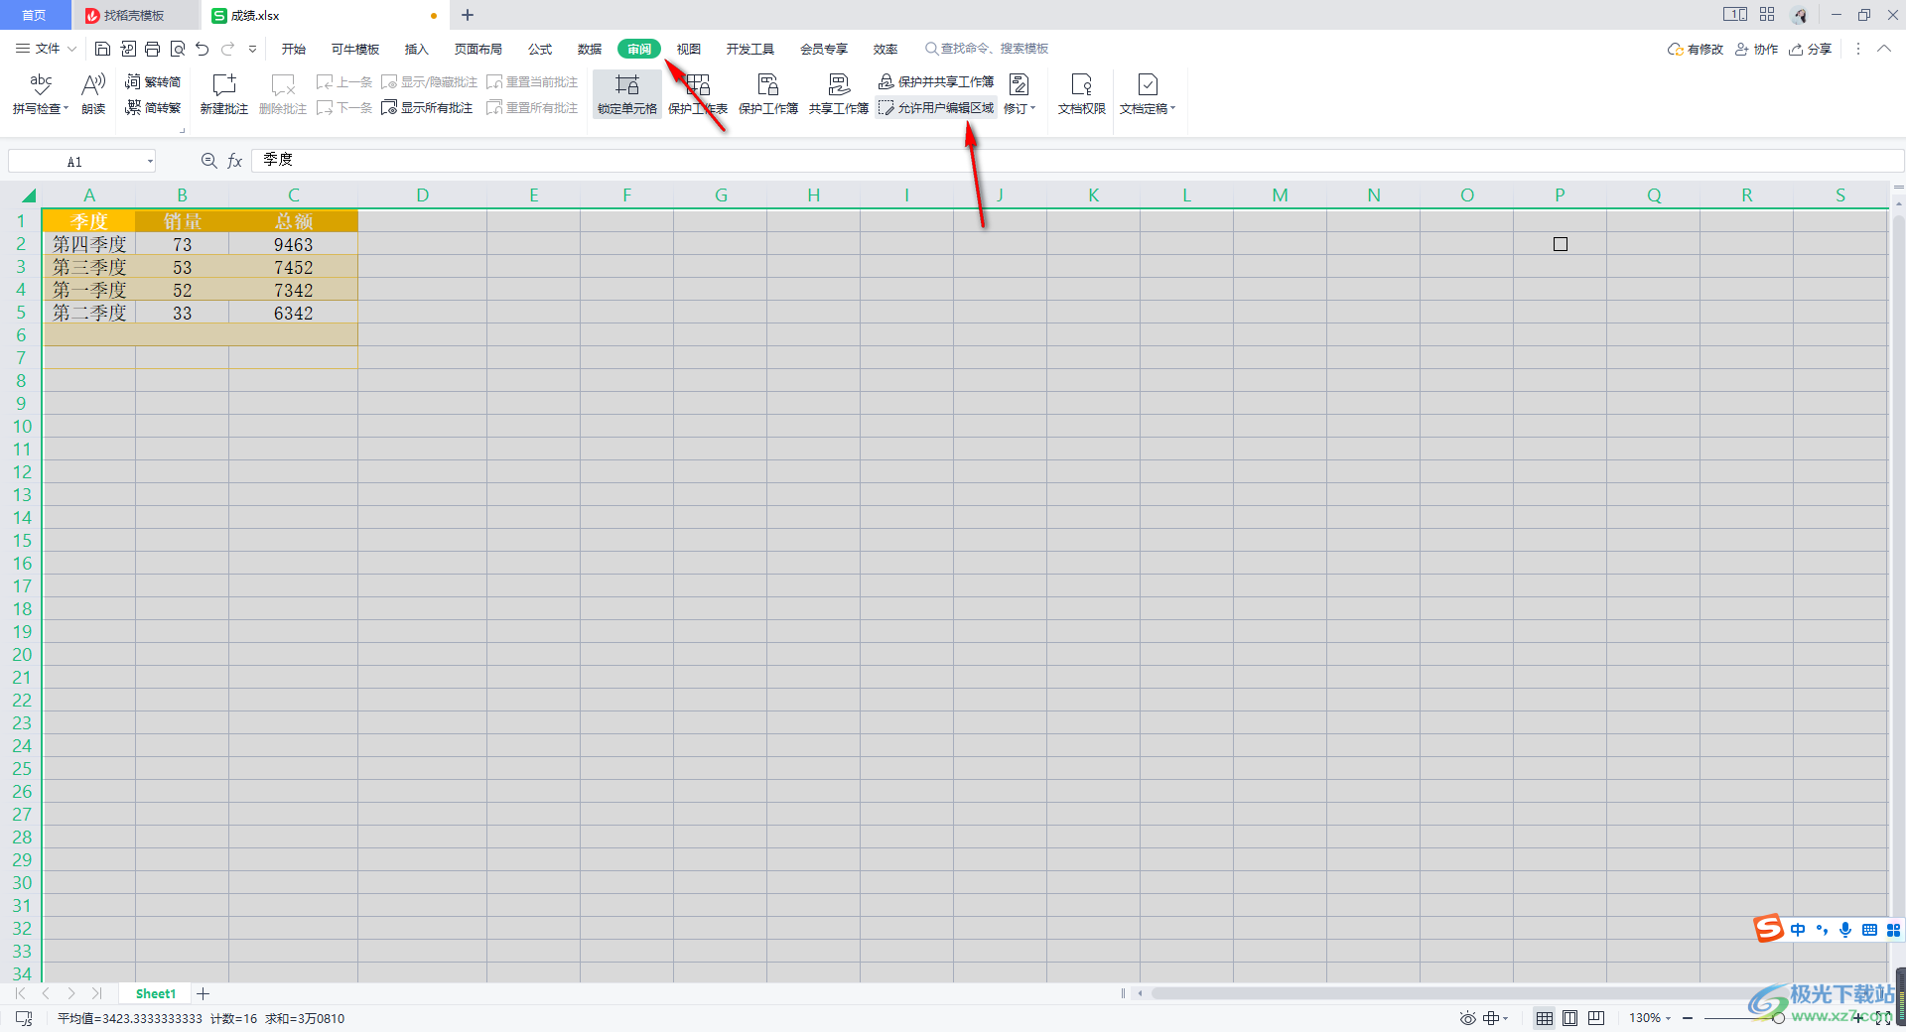Open the 修订 track changes dropdown
The image size is (1906, 1032).
click(x=1020, y=94)
